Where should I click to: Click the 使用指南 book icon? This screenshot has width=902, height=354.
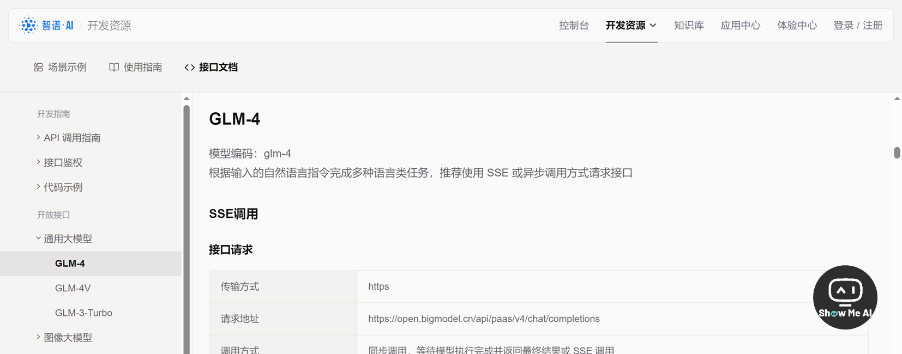coord(114,68)
